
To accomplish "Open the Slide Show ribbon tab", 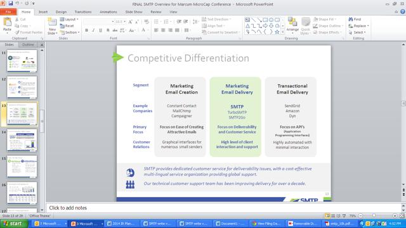I will click(134, 12).
